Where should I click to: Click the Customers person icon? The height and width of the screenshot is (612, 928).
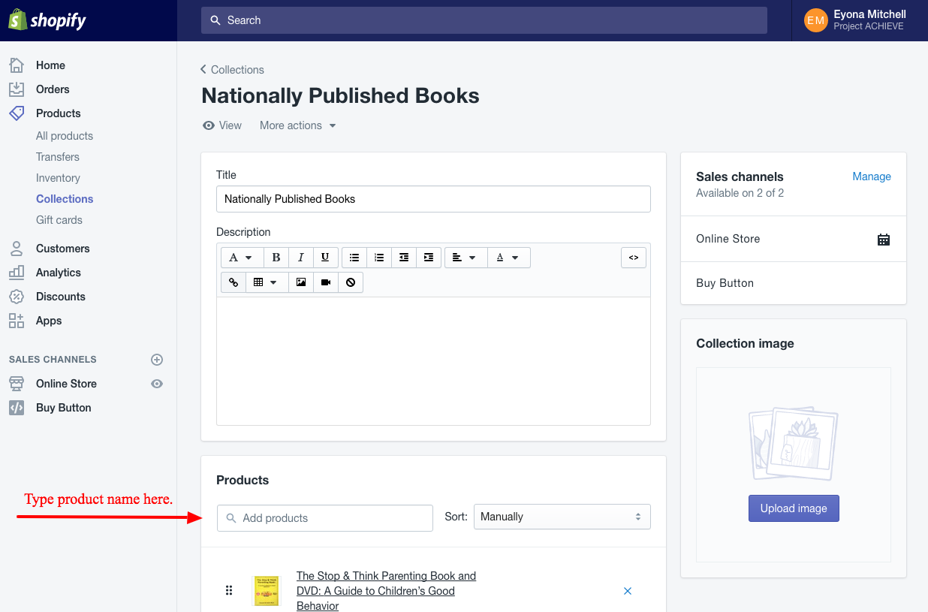[17, 249]
